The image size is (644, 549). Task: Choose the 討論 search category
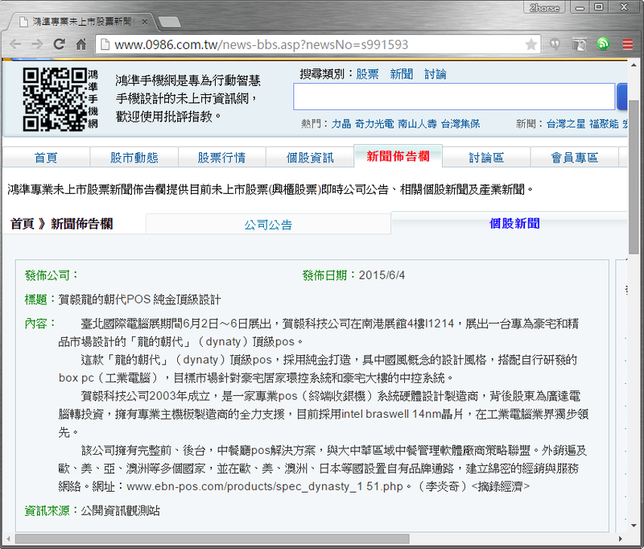(436, 74)
